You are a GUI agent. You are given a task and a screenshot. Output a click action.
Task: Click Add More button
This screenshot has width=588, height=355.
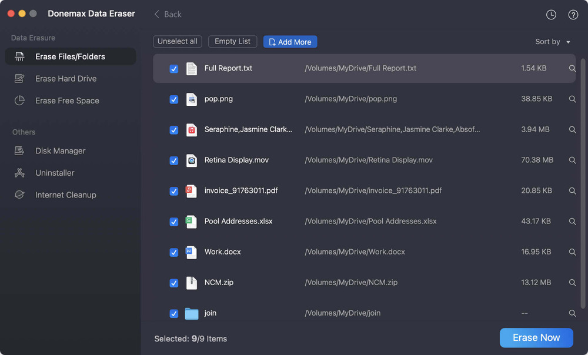point(290,42)
